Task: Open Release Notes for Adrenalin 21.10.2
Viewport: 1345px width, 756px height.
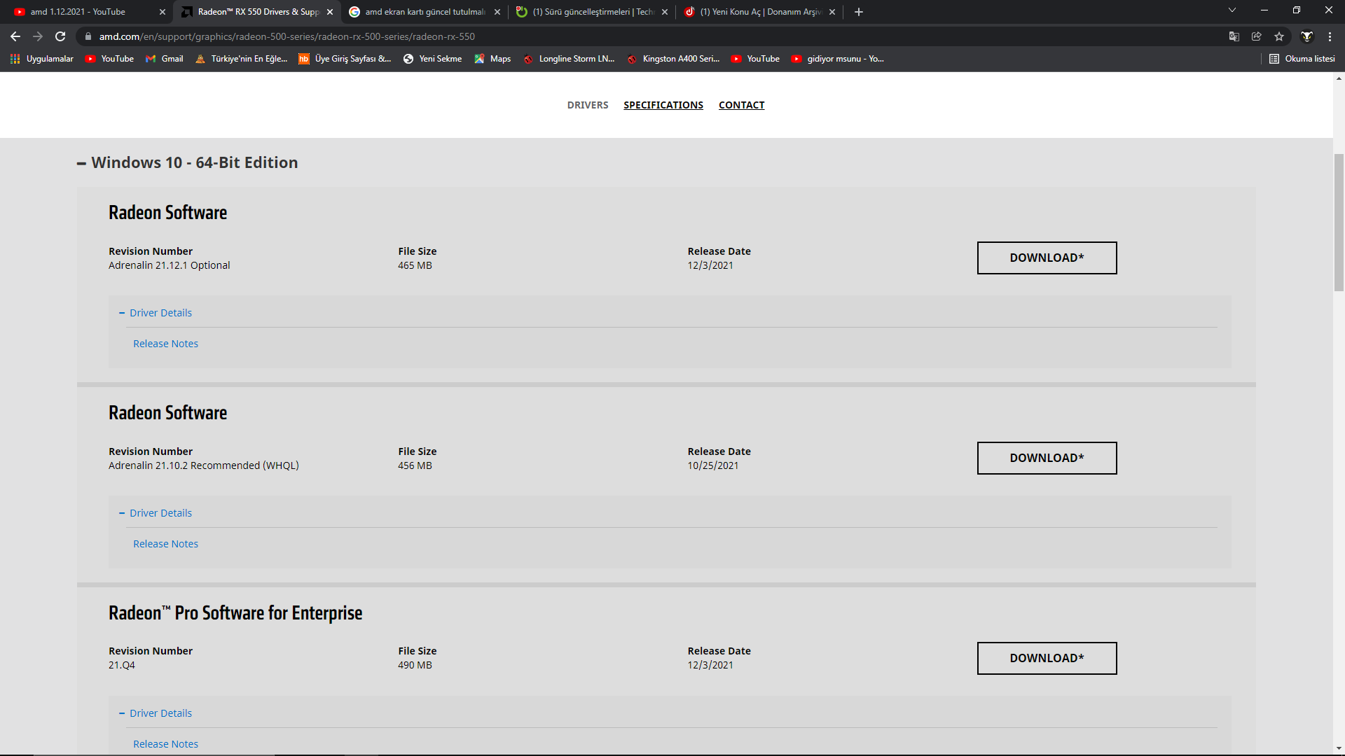Action: 165,544
